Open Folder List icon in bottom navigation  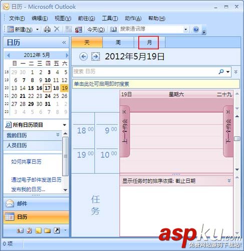48,230
